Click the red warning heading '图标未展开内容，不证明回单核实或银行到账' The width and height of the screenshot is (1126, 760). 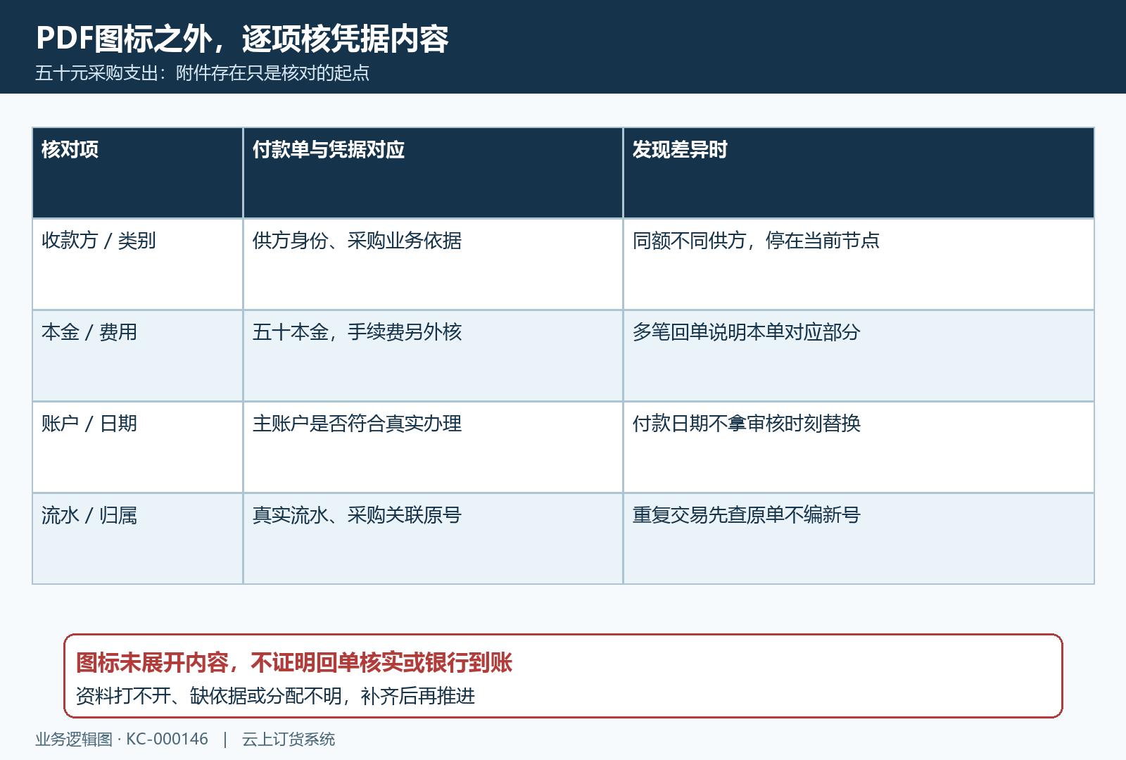pos(294,663)
